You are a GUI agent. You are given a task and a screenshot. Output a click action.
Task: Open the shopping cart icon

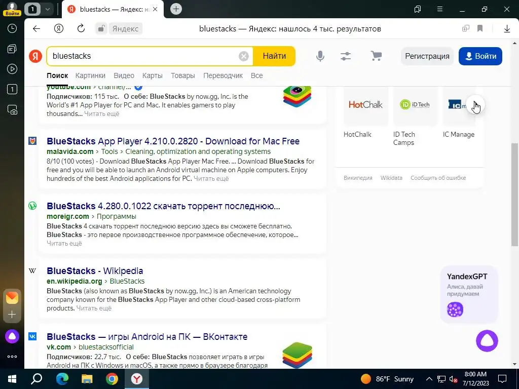click(376, 56)
